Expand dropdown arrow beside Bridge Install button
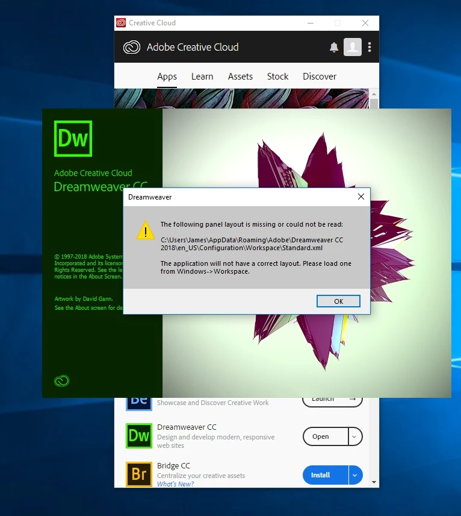 [x=355, y=475]
